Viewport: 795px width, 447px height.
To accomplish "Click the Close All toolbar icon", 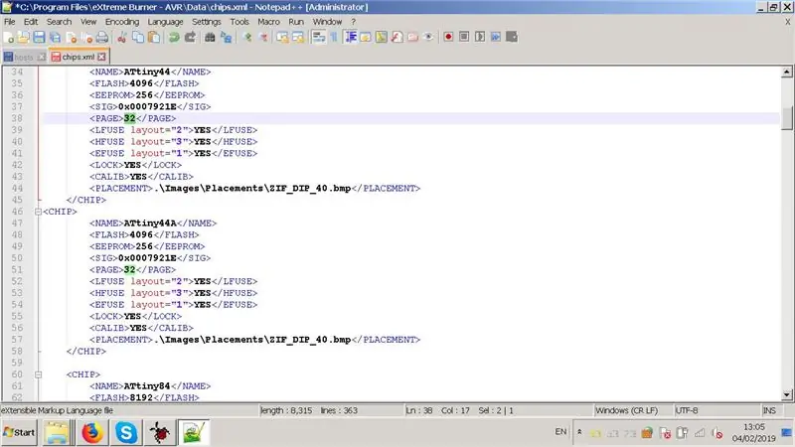I will 86,37.
